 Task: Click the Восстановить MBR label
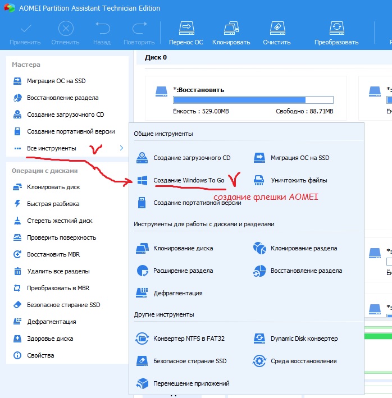(x=53, y=254)
